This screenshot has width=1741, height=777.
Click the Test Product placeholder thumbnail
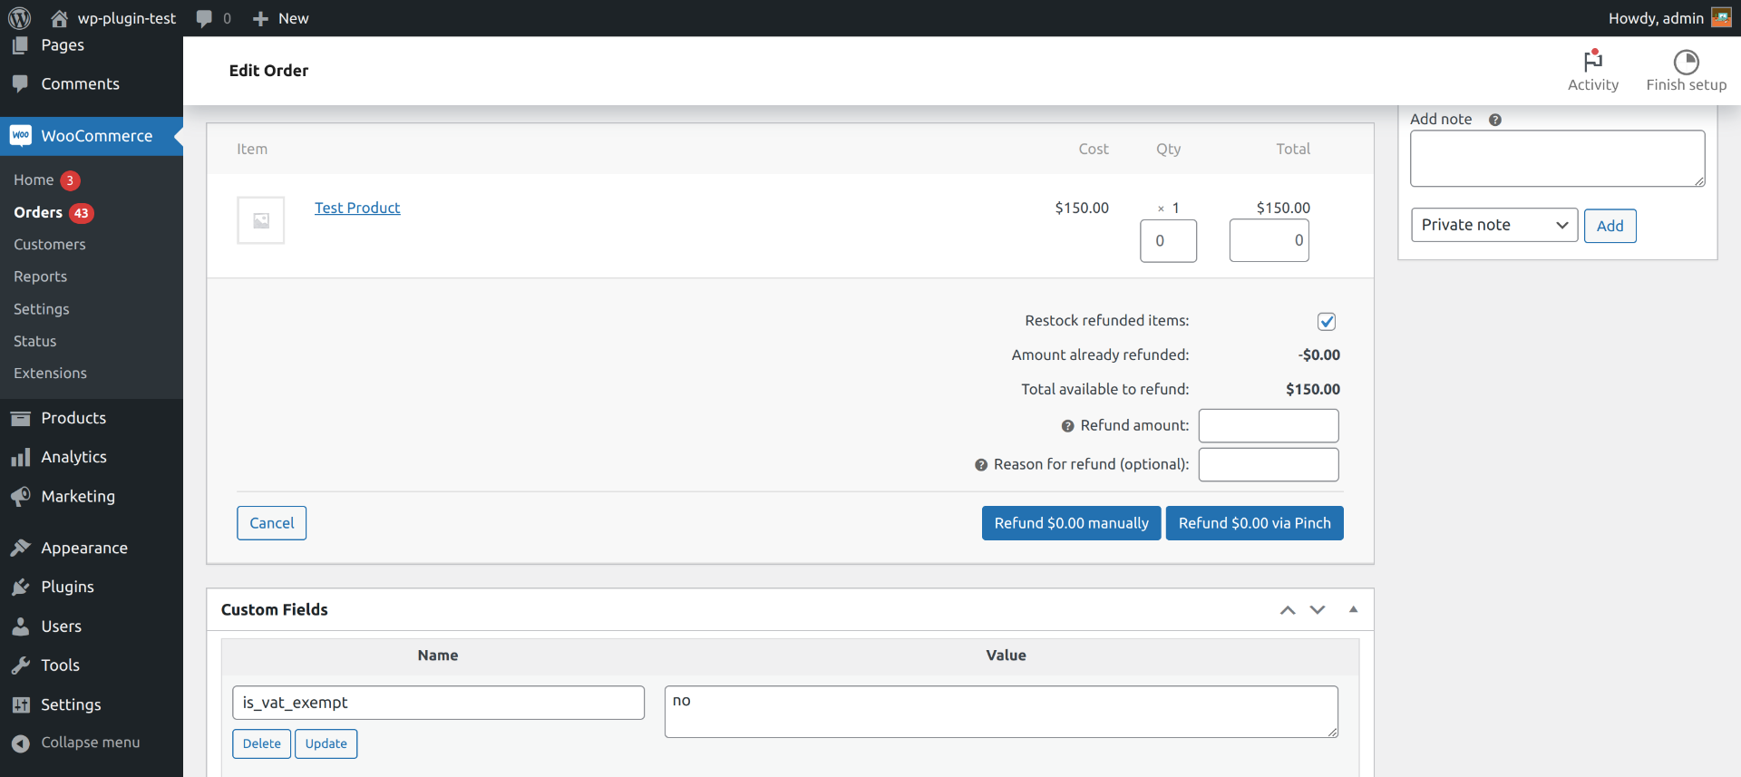click(x=261, y=220)
